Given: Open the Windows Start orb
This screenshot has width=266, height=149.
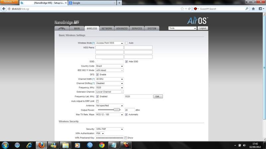Looking at the screenshot, I should pyautogui.click(x=5, y=145).
